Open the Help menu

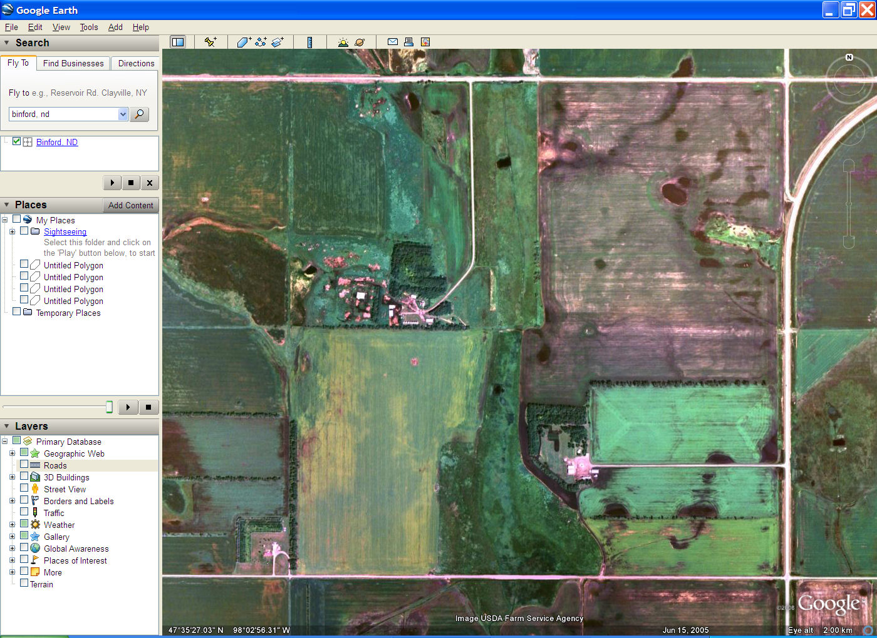tap(141, 27)
